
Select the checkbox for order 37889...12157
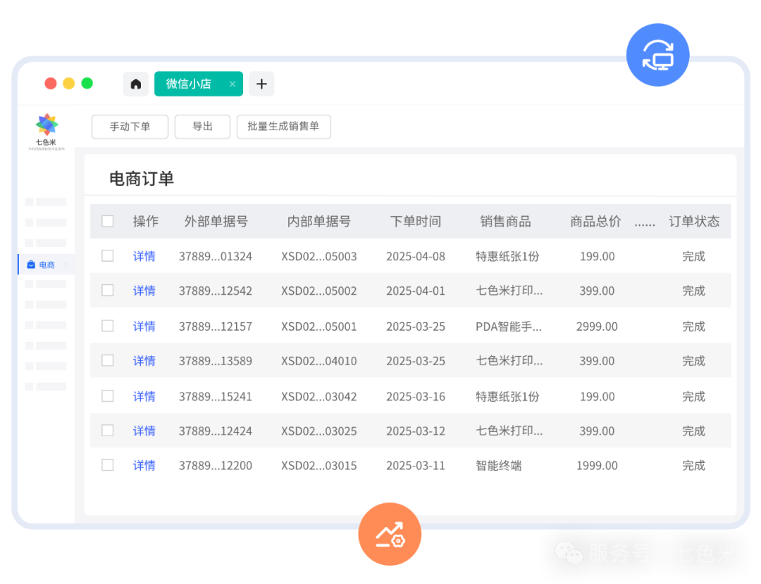108,326
